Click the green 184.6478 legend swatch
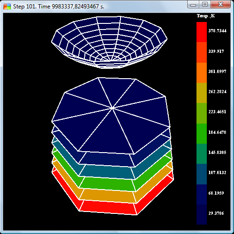234x234 pixels. [202, 133]
